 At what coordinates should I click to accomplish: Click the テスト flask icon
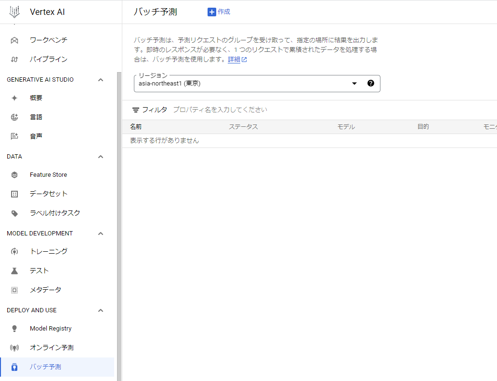pyautogui.click(x=14, y=271)
